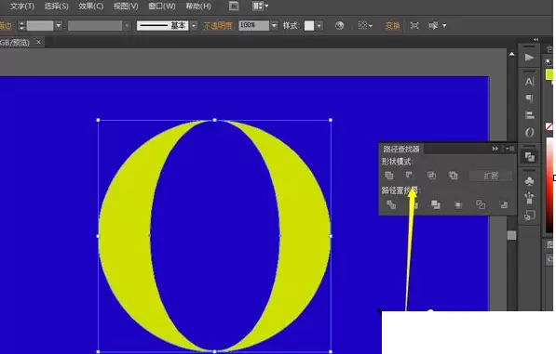Click the vertical scrollbar up arrow

(511, 54)
